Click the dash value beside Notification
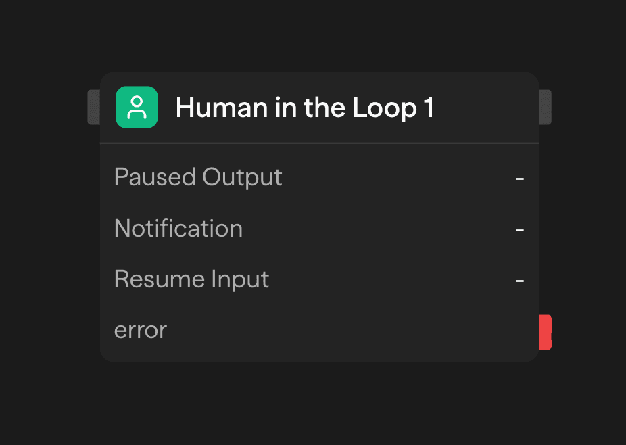The height and width of the screenshot is (445, 626). tap(519, 229)
